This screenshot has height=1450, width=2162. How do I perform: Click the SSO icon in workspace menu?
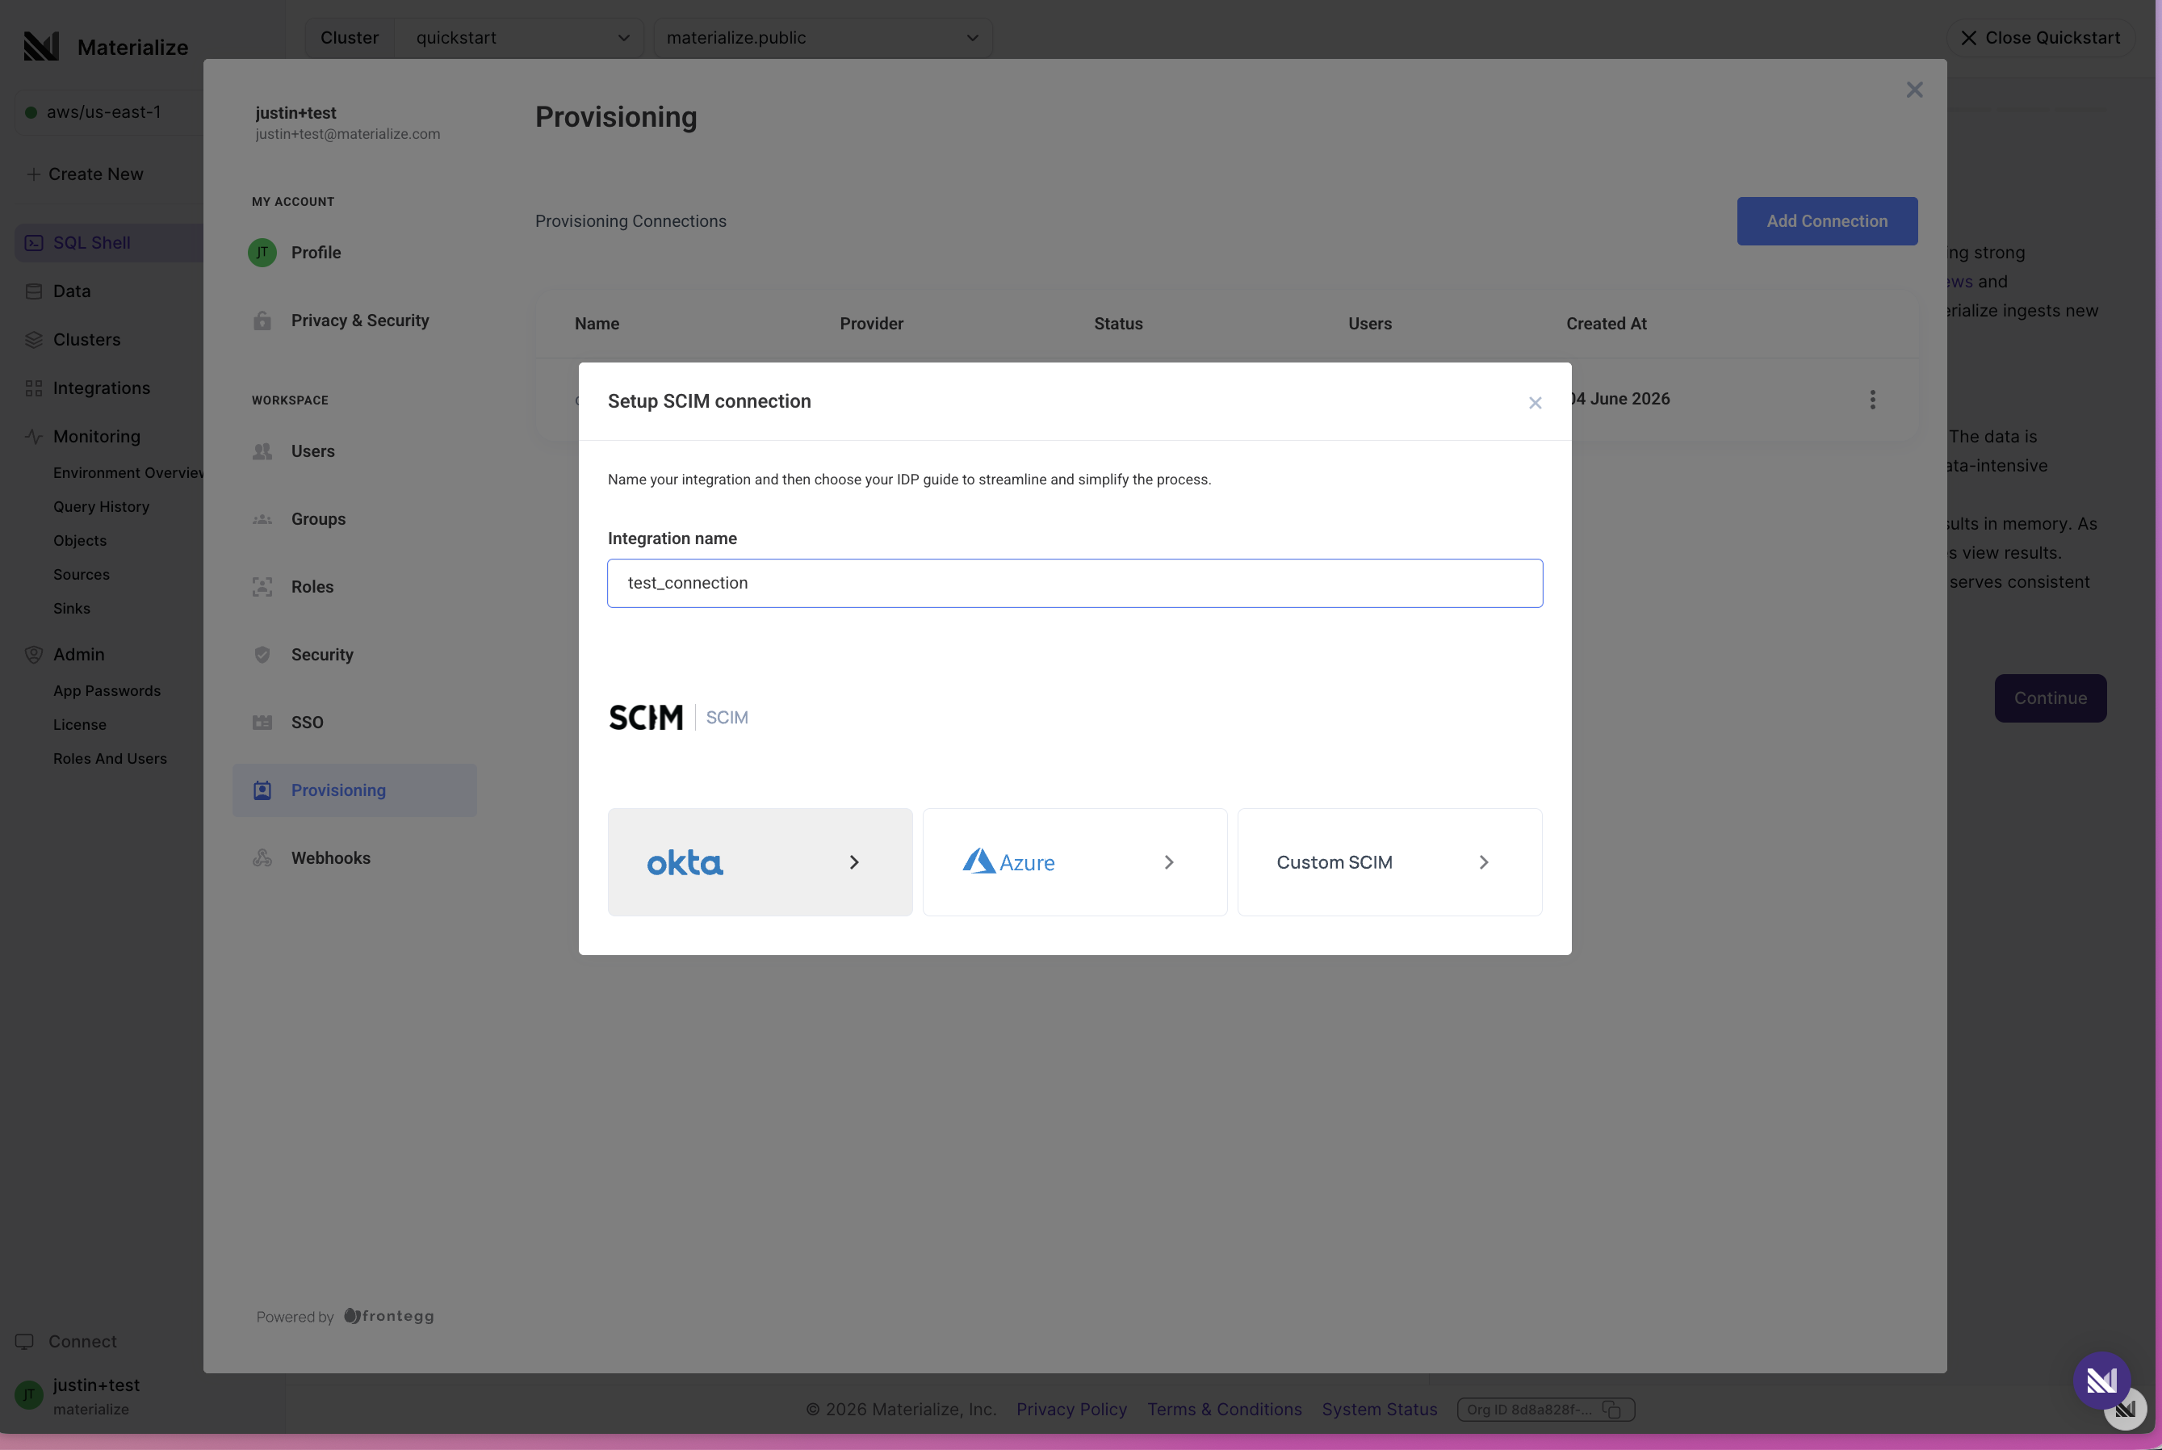coord(262,723)
